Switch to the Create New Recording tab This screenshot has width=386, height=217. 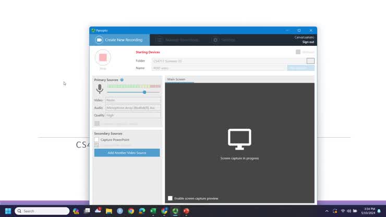coord(119,40)
